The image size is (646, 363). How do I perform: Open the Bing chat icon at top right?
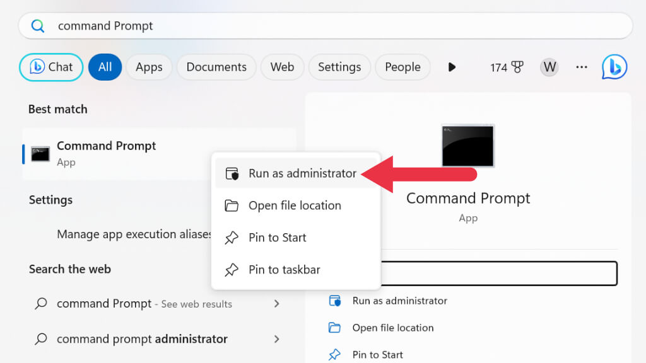tap(614, 67)
